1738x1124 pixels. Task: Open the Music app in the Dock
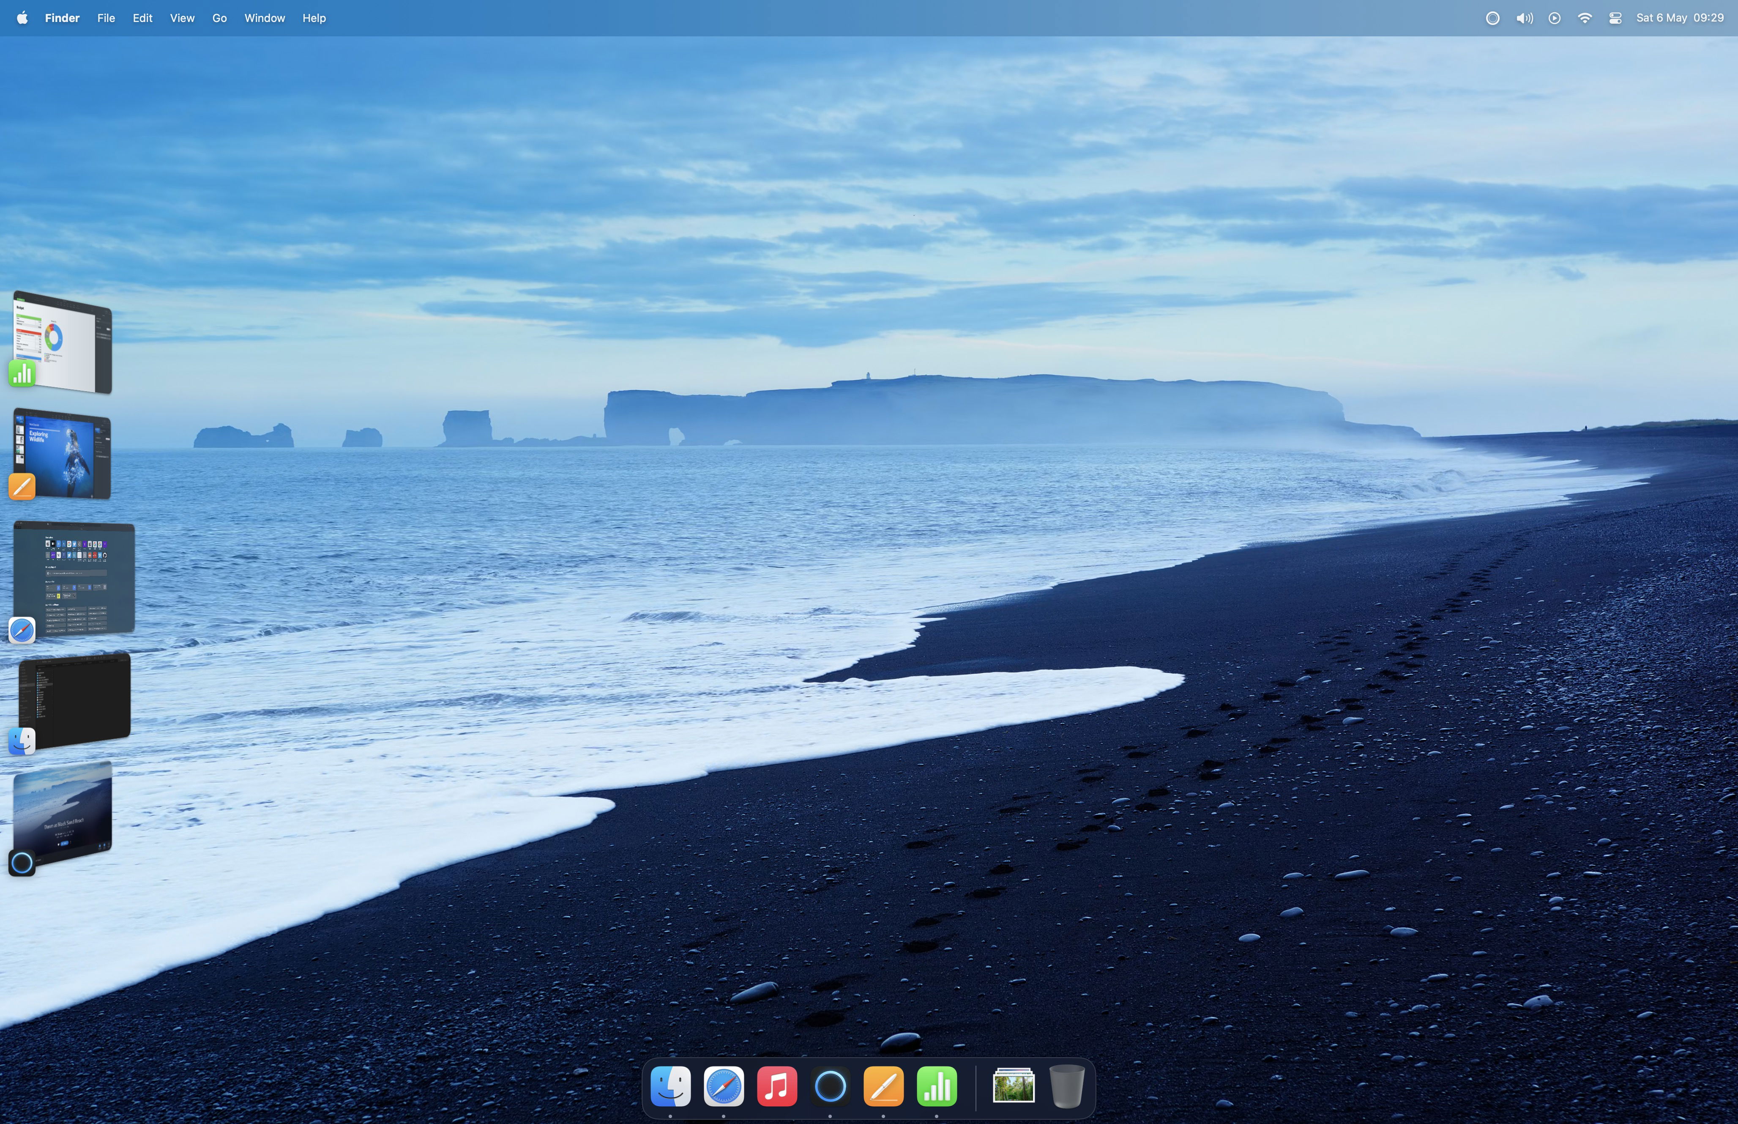click(777, 1086)
